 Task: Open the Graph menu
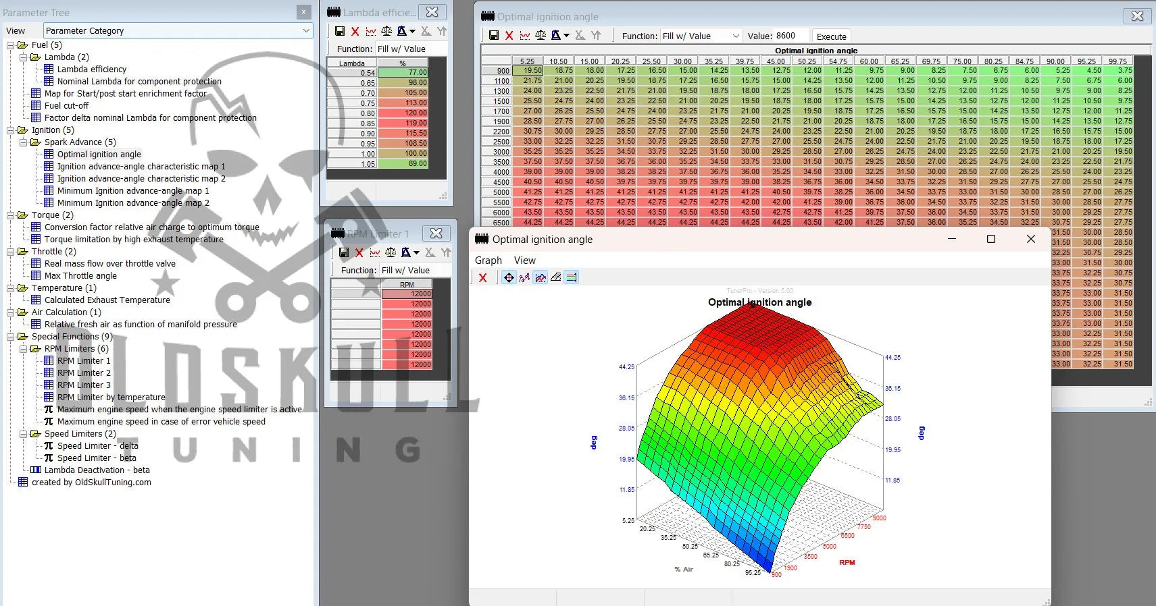(x=488, y=260)
